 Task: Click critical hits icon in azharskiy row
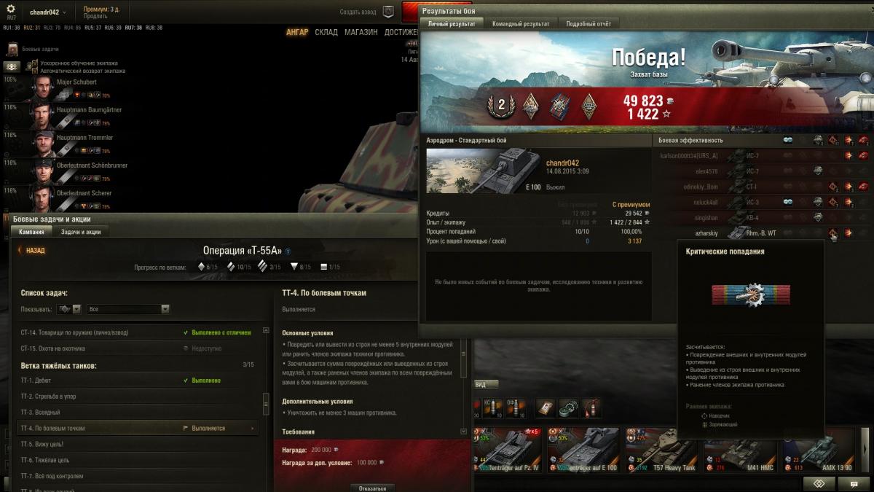(x=832, y=233)
